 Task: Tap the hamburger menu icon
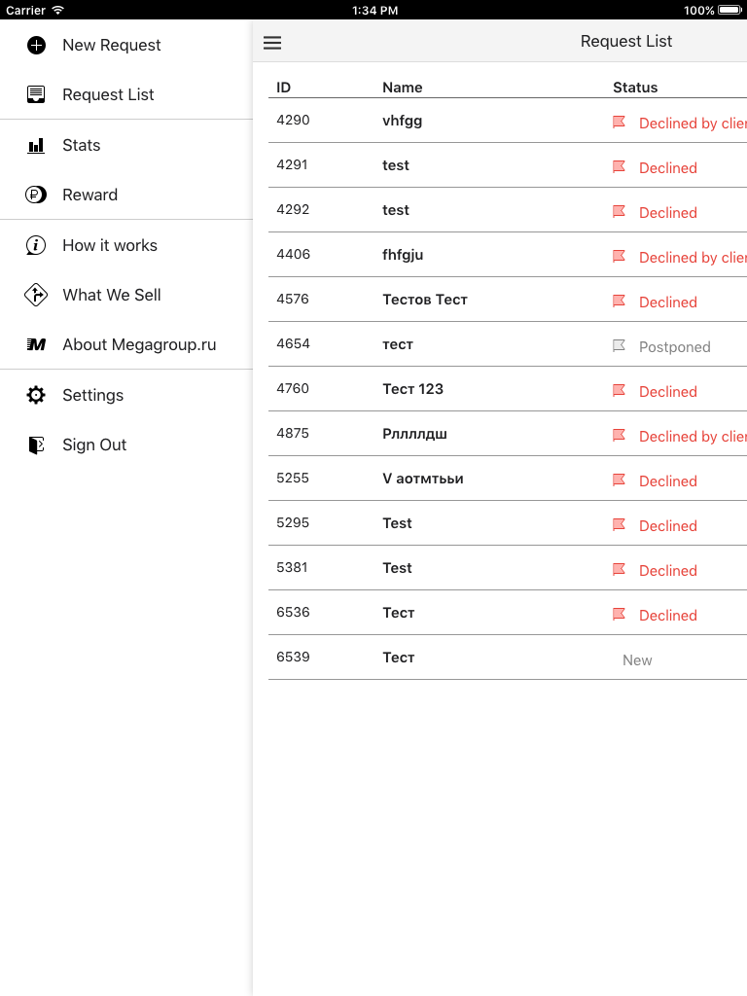[x=272, y=43]
